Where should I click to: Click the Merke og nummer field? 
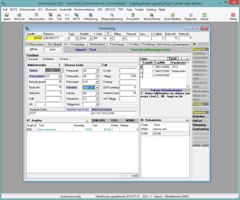point(114,113)
